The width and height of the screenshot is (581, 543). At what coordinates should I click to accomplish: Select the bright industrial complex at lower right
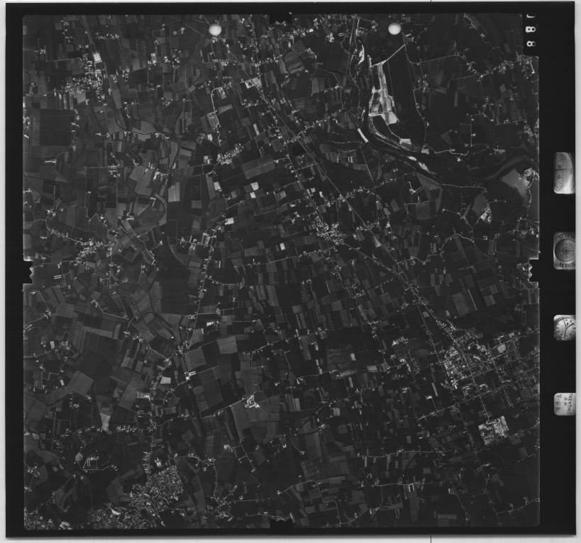pyautogui.click(x=494, y=429)
